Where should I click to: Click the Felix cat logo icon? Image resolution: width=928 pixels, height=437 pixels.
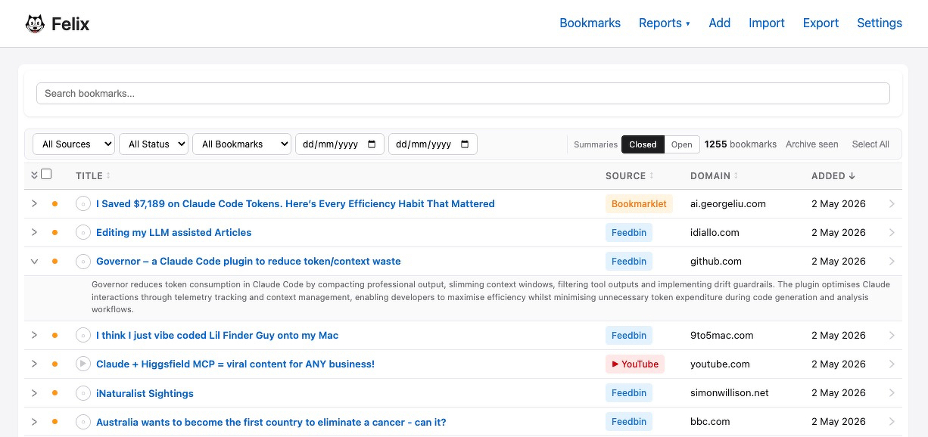click(35, 23)
